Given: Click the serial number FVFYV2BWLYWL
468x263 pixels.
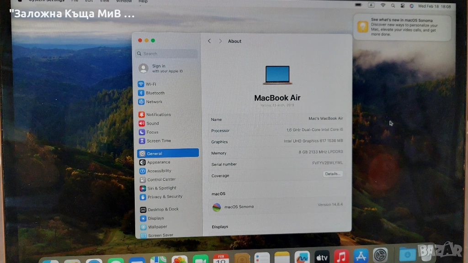Looking at the screenshot, I should coord(327,163).
